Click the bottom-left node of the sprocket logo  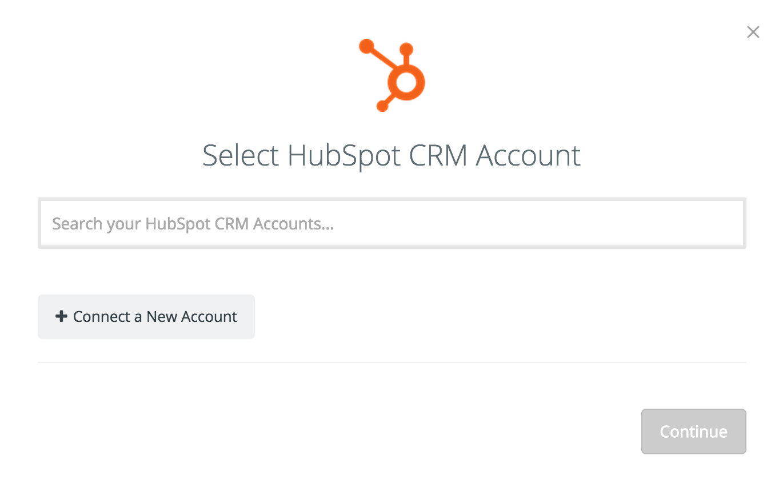coord(382,106)
